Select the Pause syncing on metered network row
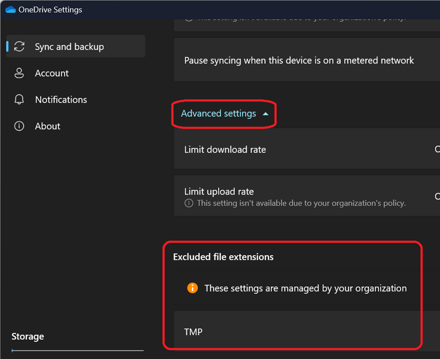The width and height of the screenshot is (440, 359). [x=299, y=60]
